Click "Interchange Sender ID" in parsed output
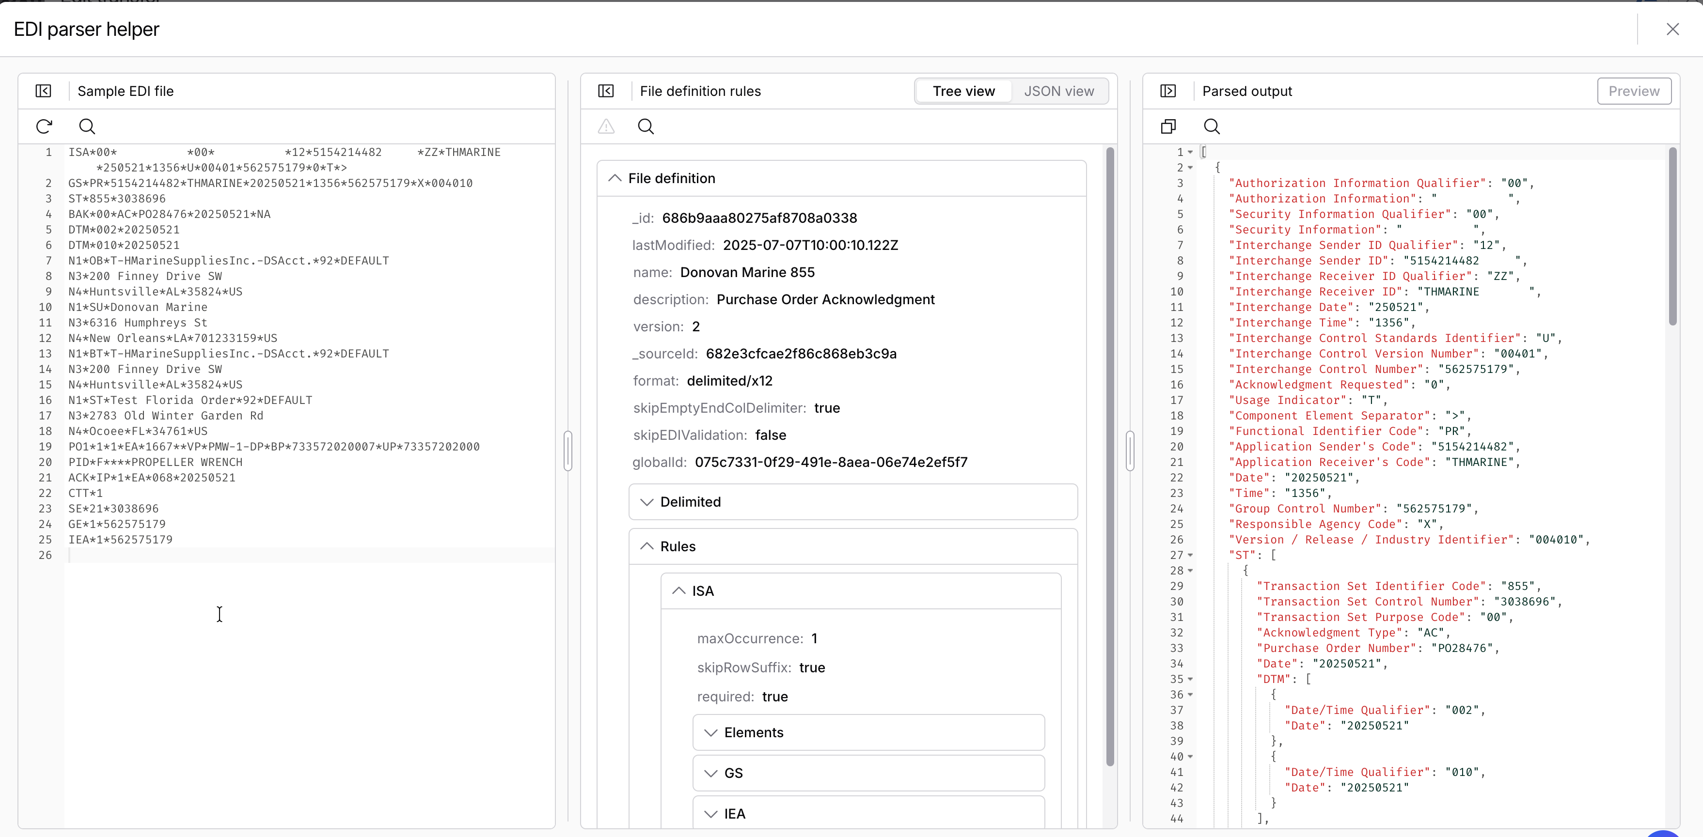Image resolution: width=1703 pixels, height=837 pixels. 1309,261
